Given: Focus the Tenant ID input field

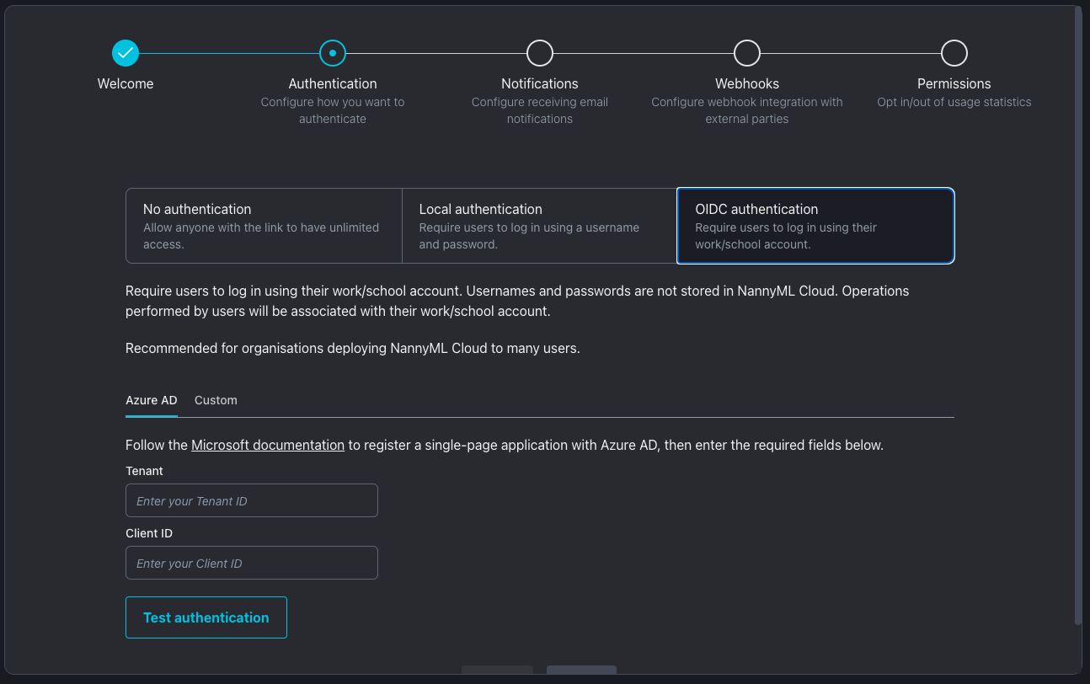Looking at the screenshot, I should [x=252, y=500].
